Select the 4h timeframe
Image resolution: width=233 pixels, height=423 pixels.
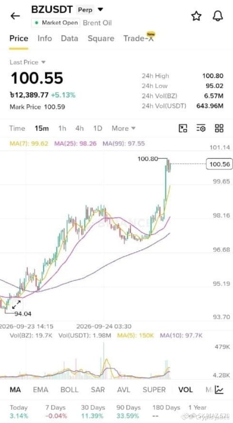(79, 128)
